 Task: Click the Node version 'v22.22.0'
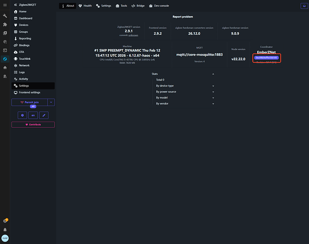click(238, 59)
